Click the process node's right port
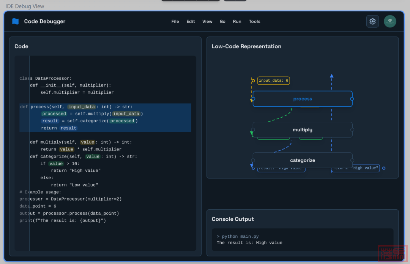 coord(352,99)
